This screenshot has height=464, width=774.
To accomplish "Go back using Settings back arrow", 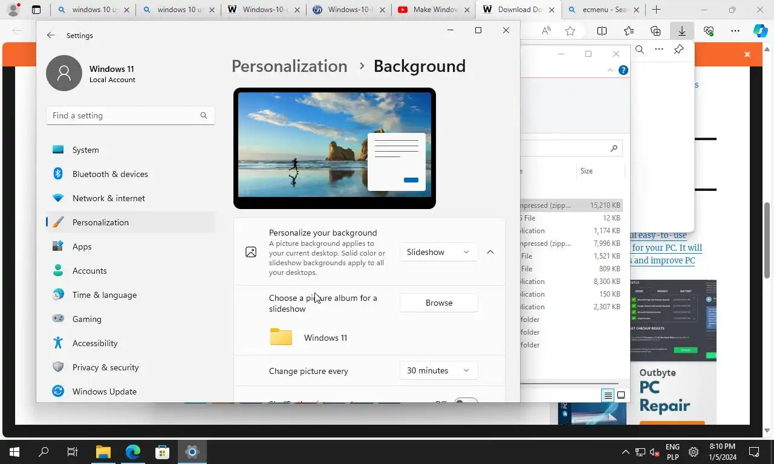I will pyautogui.click(x=51, y=36).
